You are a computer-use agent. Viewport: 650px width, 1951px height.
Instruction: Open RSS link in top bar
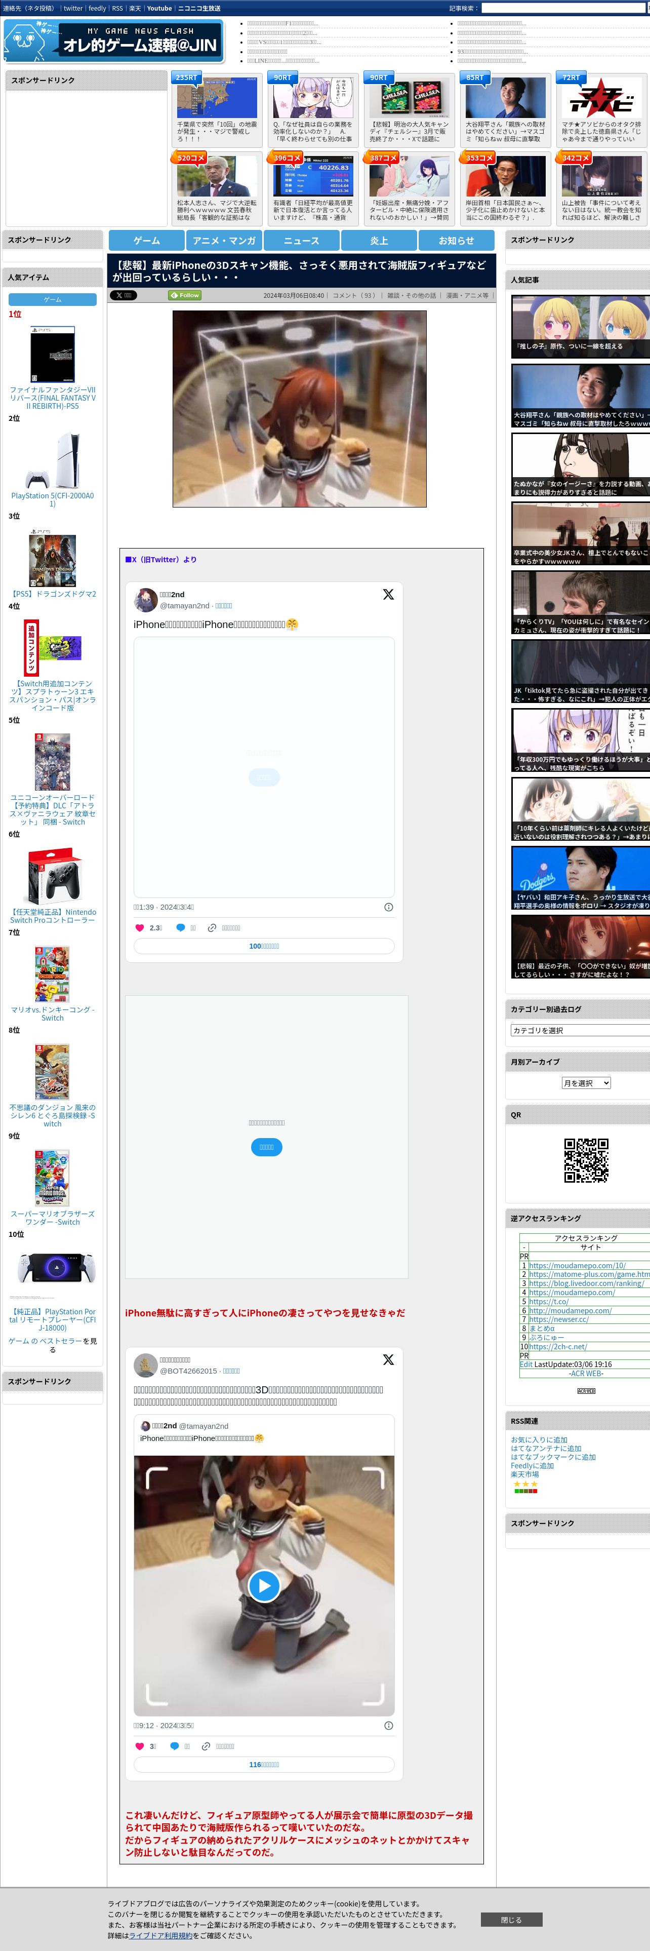[x=117, y=8]
